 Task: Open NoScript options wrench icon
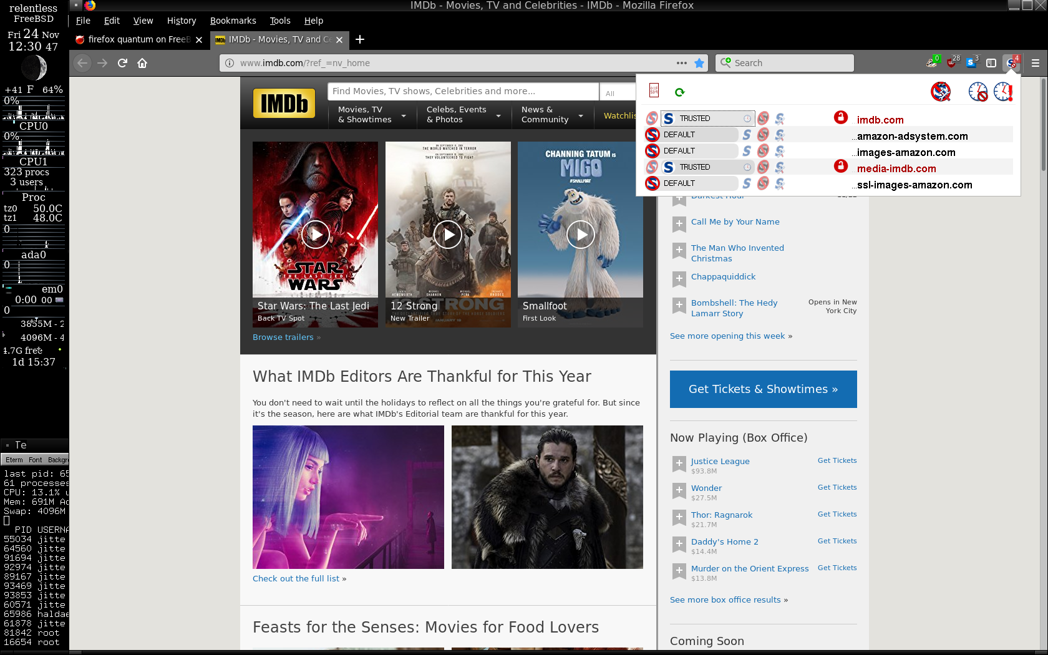pos(940,92)
